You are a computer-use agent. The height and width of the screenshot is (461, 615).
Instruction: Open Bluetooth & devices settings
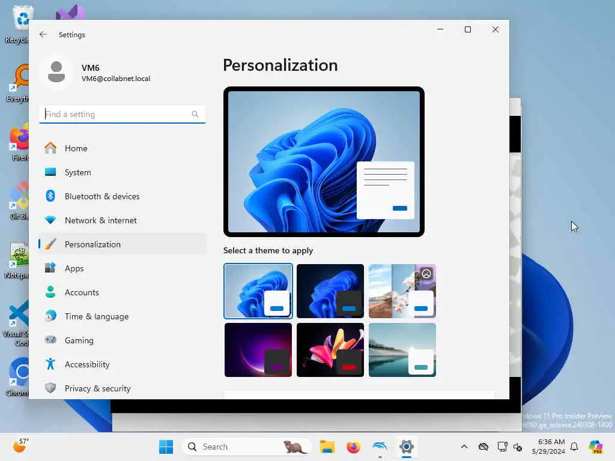123,196
